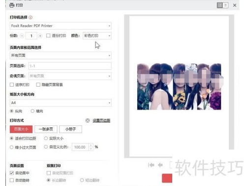The height and width of the screenshot is (186, 246).
Task: Open the Foxit Reader PDF Printer dropdown
Action: (61, 26)
